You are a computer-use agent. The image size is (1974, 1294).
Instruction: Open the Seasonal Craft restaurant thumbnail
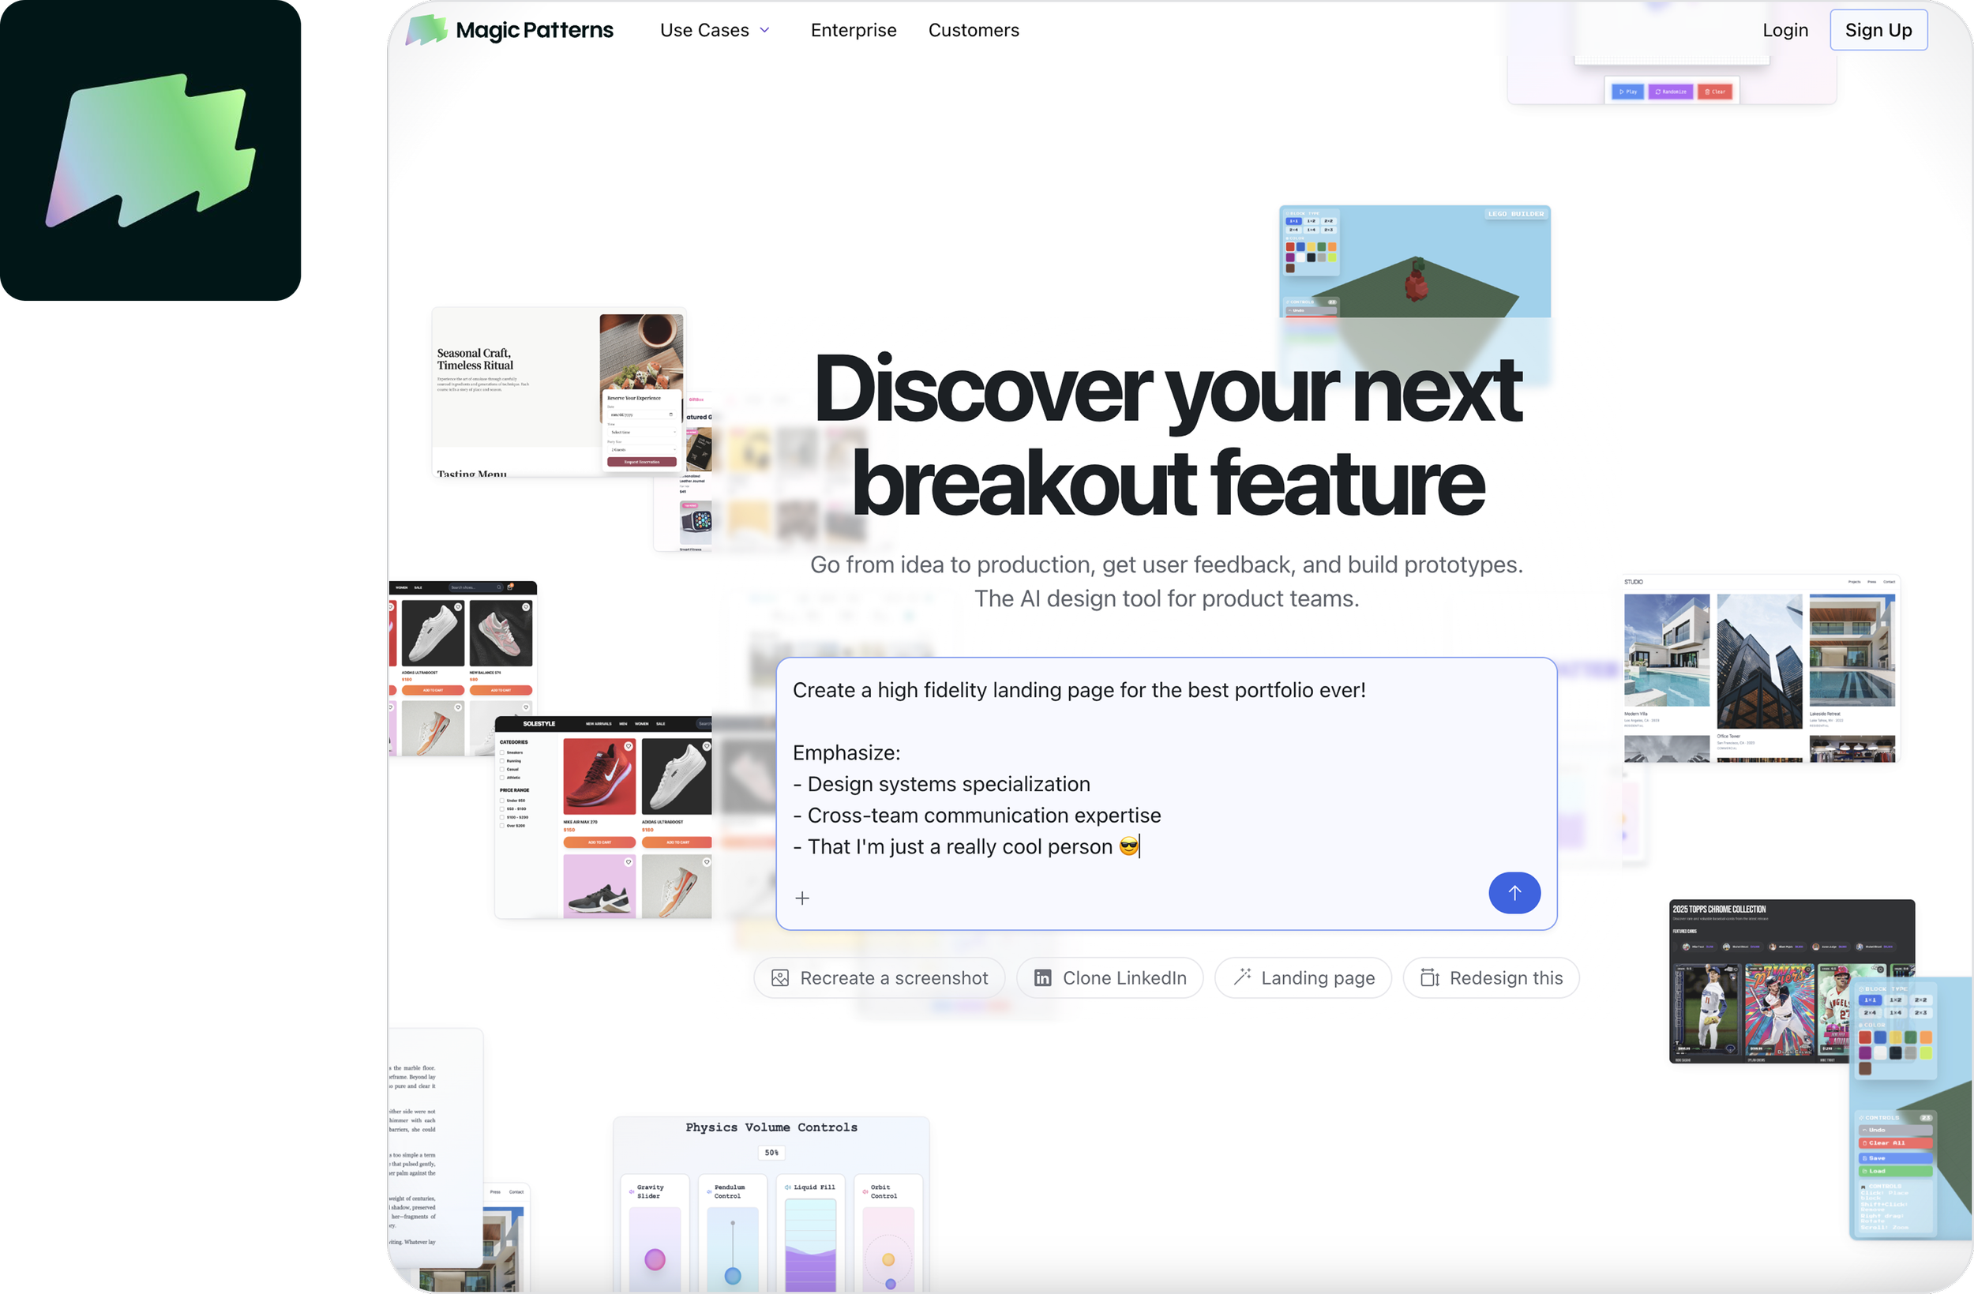[514, 390]
